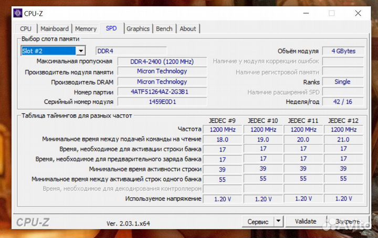Open the Сервис dropdown arrow menu

coord(278,221)
